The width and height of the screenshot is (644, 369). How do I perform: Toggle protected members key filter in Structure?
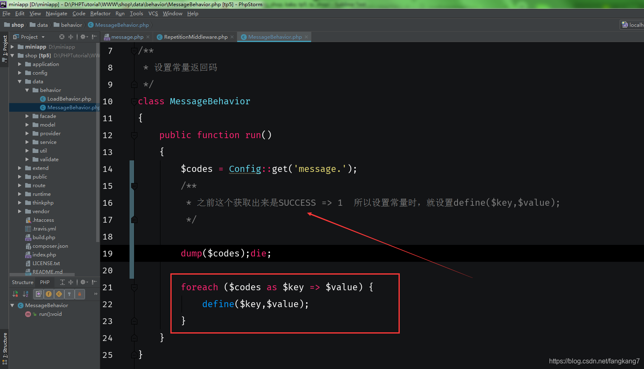69,294
